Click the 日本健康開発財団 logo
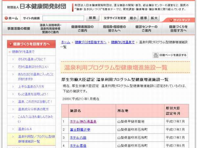The height and width of the screenshot is (148, 197). click(x=36, y=7)
